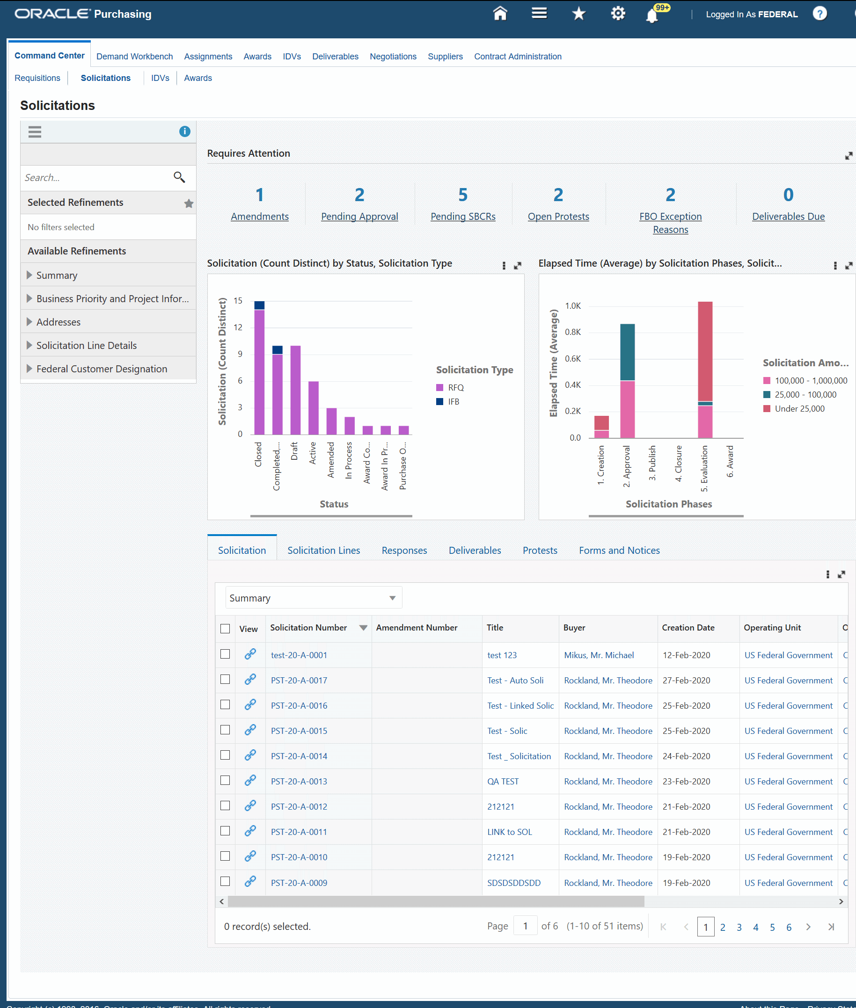Check the PST-20-A-0017 row checkbox
This screenshot has height=1008, width=856.
(x=225, y=679)
